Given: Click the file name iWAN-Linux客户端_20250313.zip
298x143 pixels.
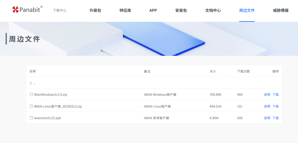Looking at the screenshot, I should (58, 106).
